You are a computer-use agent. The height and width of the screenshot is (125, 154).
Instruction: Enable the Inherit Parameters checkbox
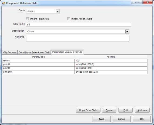click(x=27, y=19)
